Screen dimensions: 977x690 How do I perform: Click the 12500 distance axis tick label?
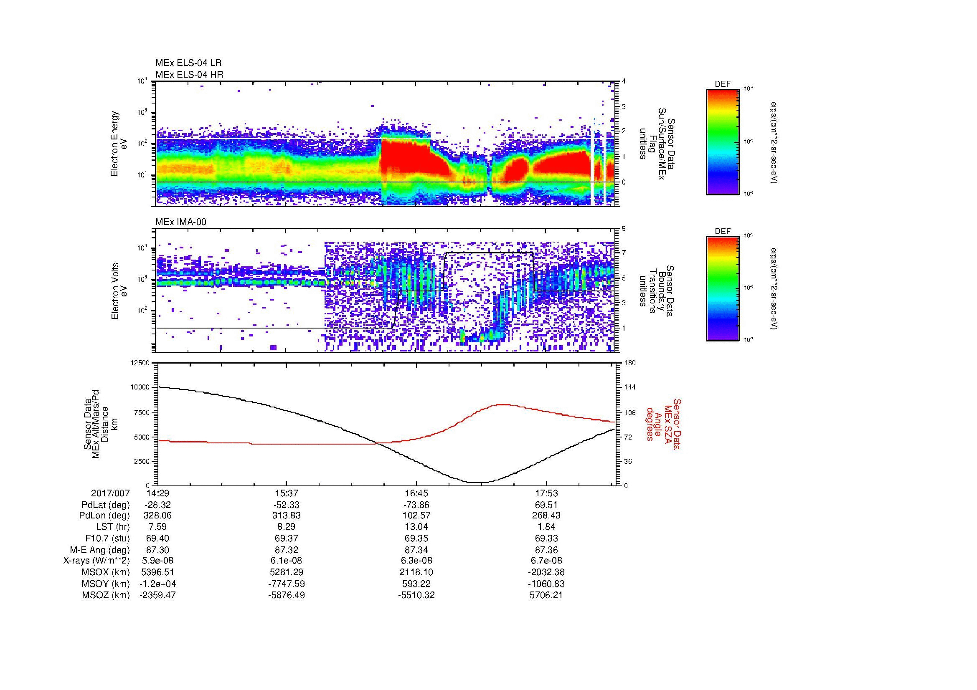(140, 363)
